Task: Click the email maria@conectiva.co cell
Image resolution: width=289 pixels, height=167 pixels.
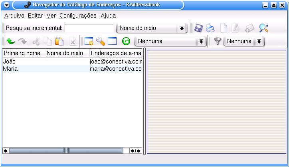Action: coord(116,69)
